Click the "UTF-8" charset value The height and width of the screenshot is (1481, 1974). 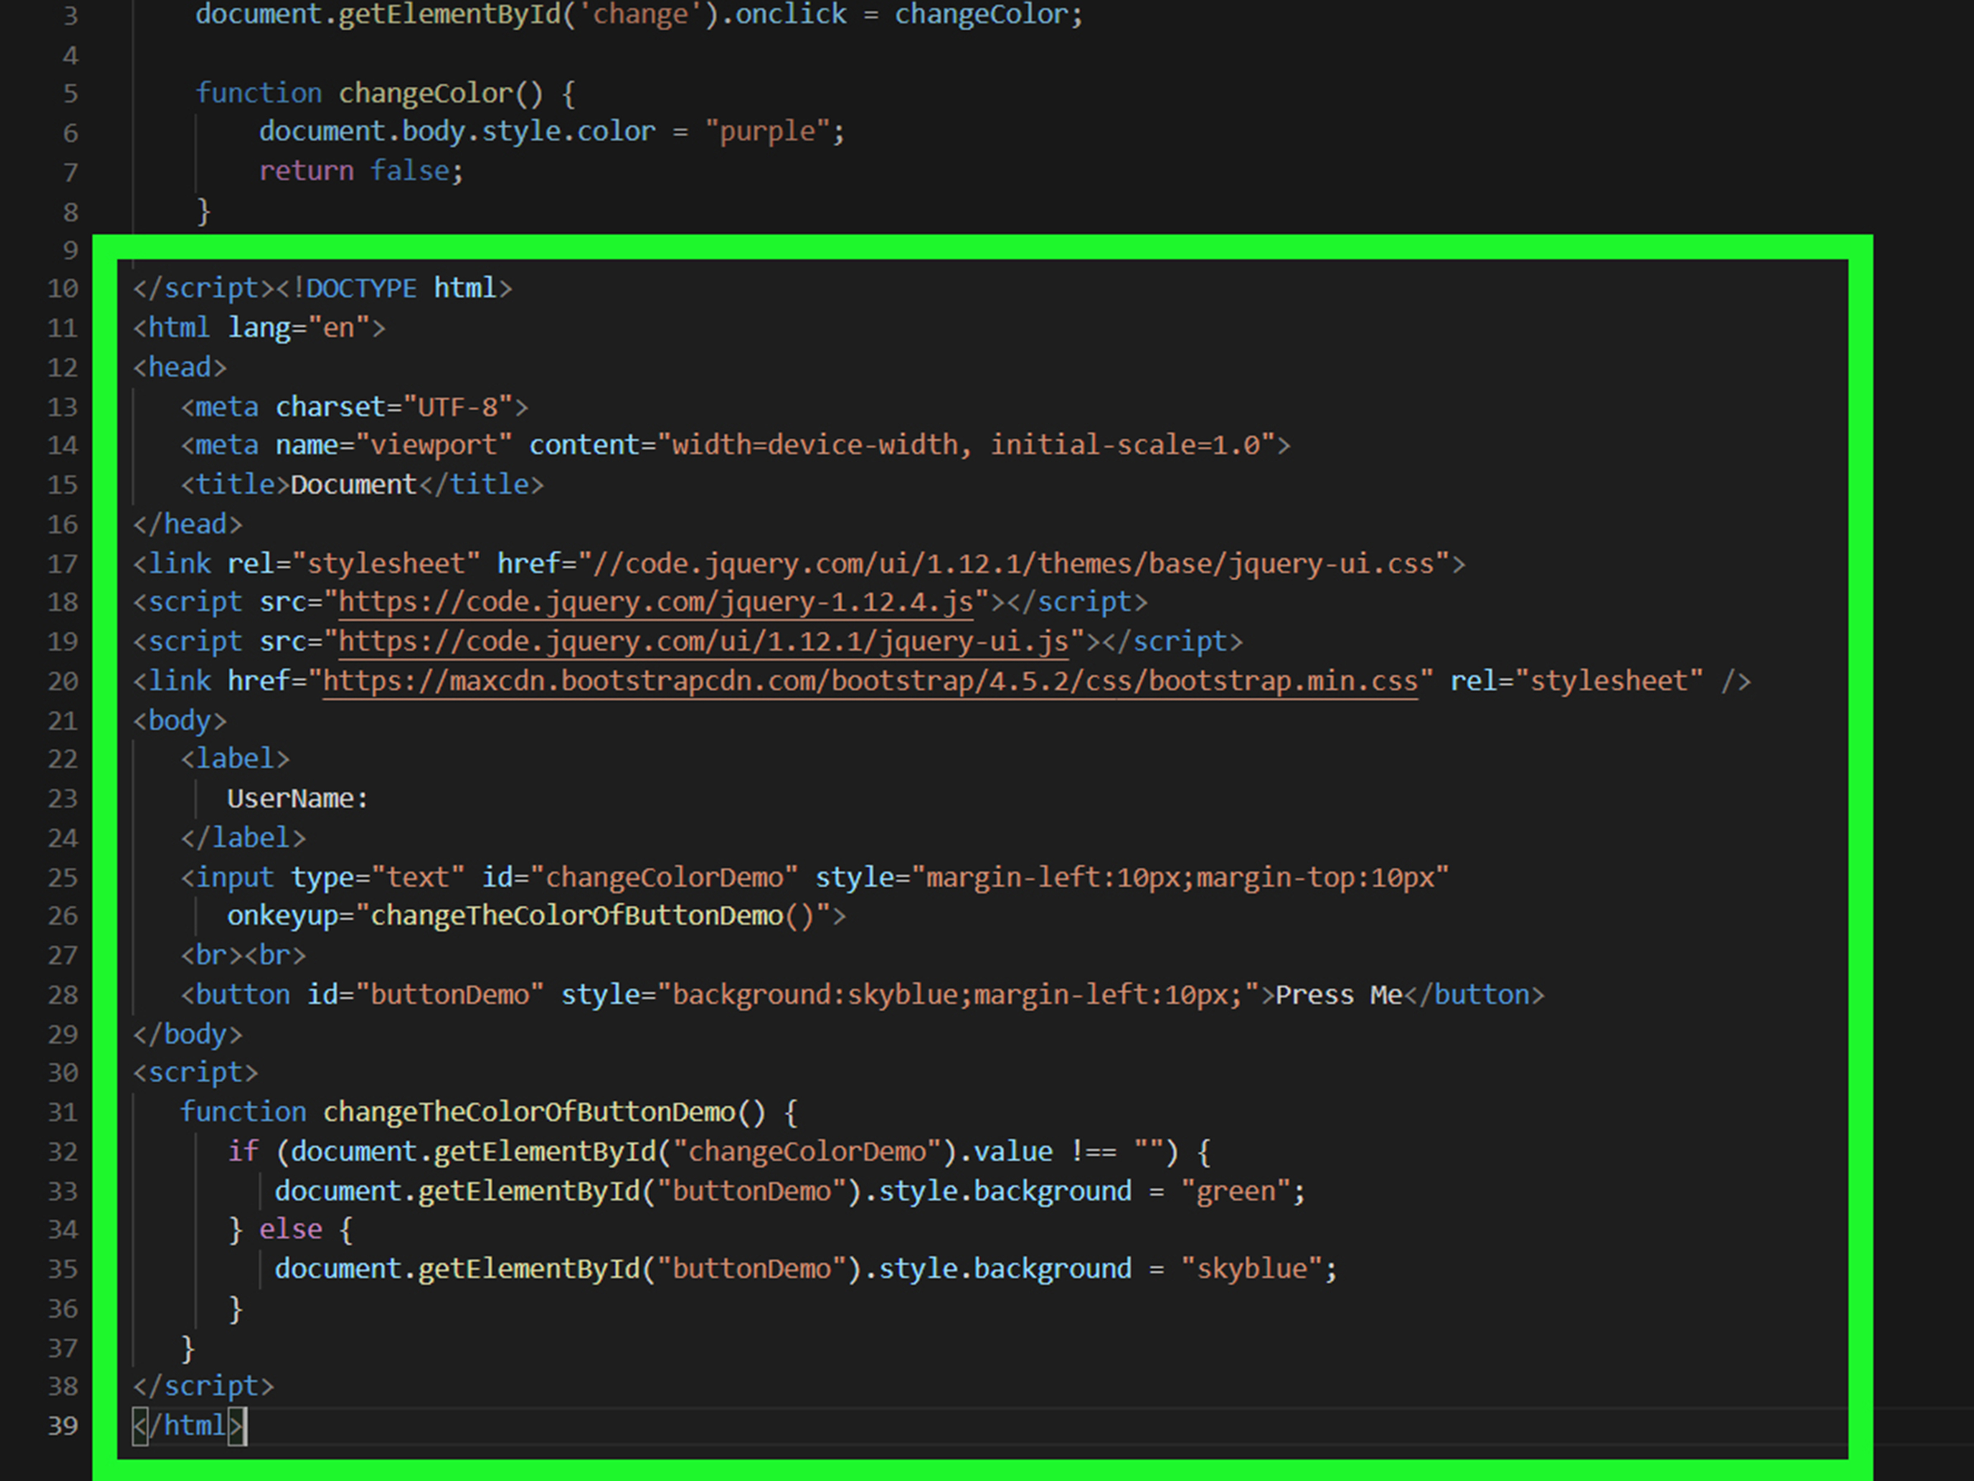coord(457,407)
